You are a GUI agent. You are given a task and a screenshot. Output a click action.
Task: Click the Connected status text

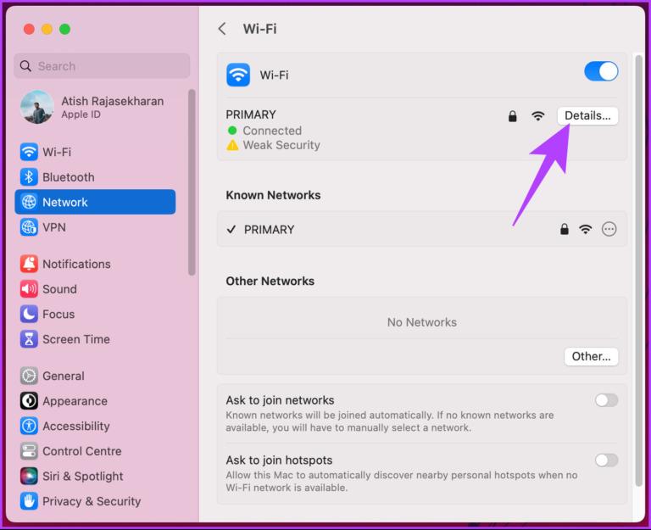click(x=272, y=131)
